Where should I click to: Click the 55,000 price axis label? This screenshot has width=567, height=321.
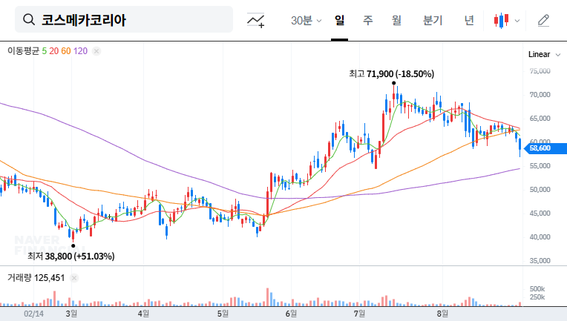pyautogui.click(x=540, y=166)
